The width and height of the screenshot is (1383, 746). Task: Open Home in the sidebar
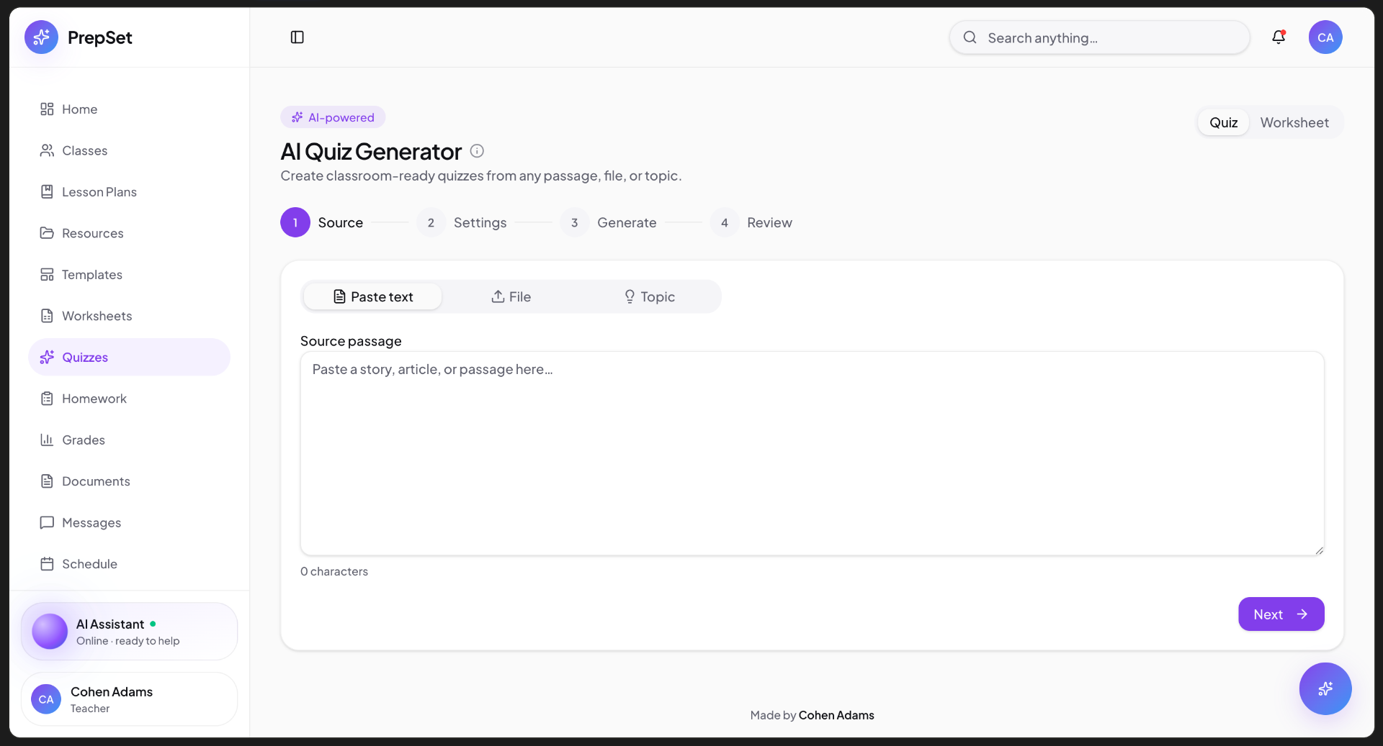(129, 109)
